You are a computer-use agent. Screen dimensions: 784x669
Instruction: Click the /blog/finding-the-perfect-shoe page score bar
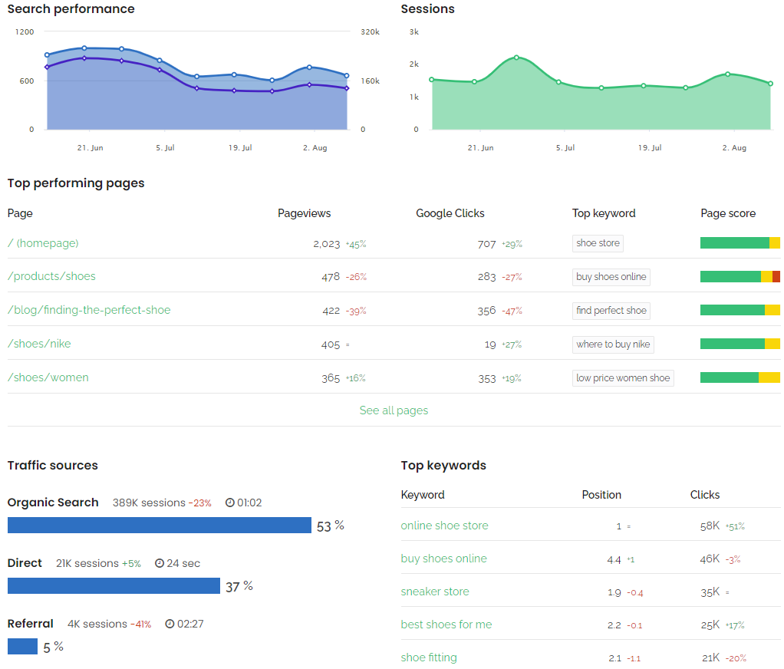point(740,310)
